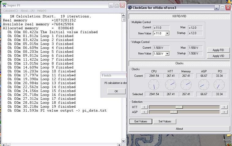This screenshot has height=146, width=232.
Task: Click the Super PI scroll down arrow
Action: (124, 141)
